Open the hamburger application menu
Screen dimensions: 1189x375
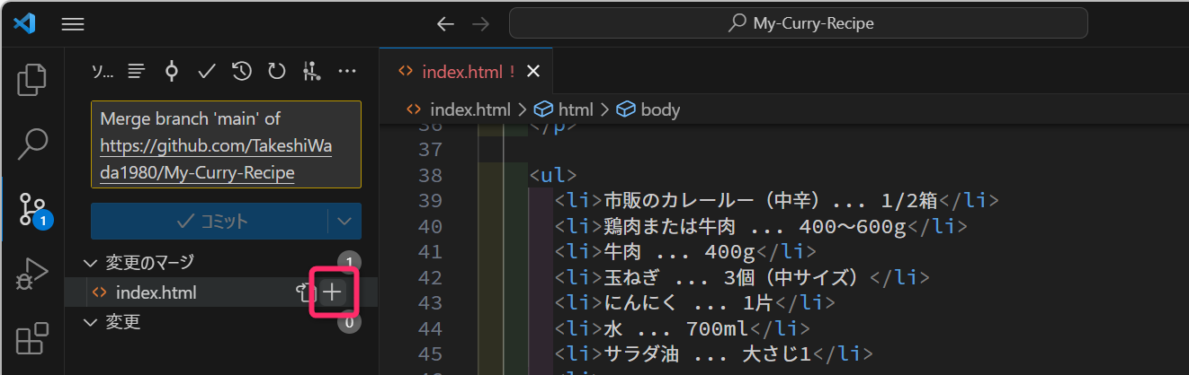73,24
